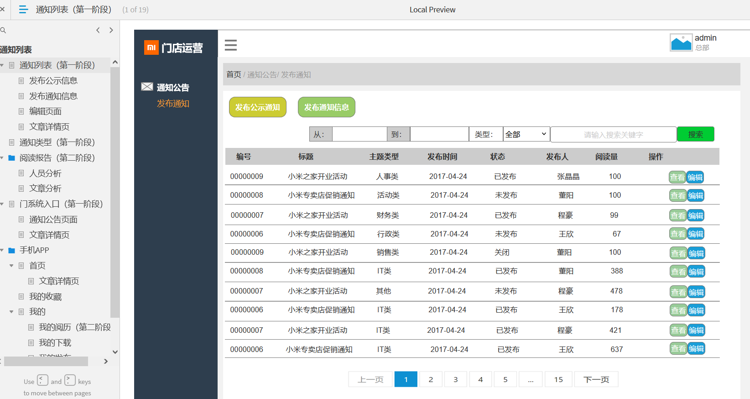The width and height of the screenshot is (750, 399).
Task: Click 查看 for row with 637 reads
Action: (678, 349)
